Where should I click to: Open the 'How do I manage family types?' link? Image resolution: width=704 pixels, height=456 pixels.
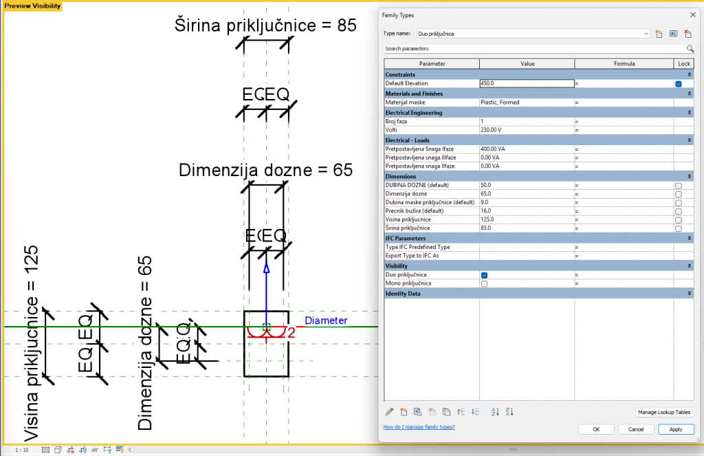[x=419, y=427]
